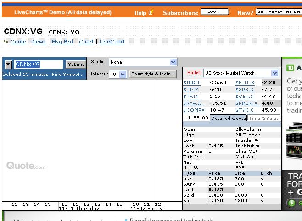Open the News link
The width and height of the screenshot is (302, 221).
click(x=39, y=42)
